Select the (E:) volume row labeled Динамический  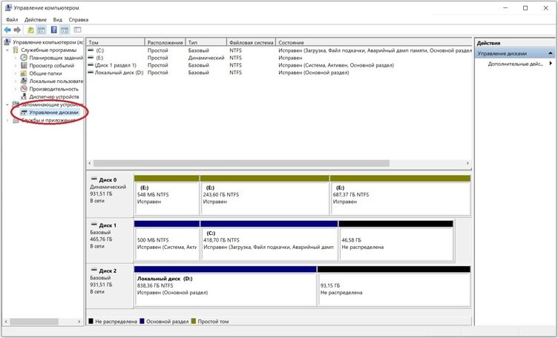[279, 58]
